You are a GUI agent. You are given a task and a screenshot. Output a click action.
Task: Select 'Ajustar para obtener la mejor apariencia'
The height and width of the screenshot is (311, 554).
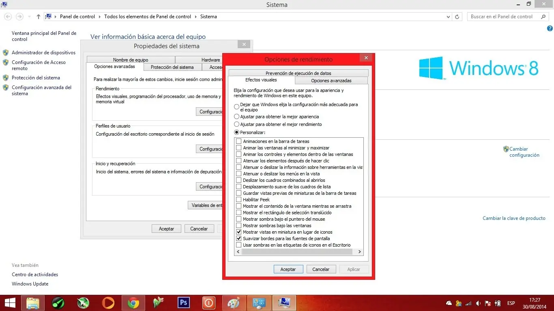pyautogui.click(x=237, y=117)
